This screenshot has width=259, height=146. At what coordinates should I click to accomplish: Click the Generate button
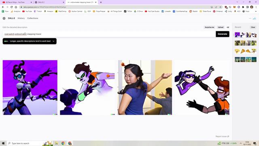click(x=223, y=34)
